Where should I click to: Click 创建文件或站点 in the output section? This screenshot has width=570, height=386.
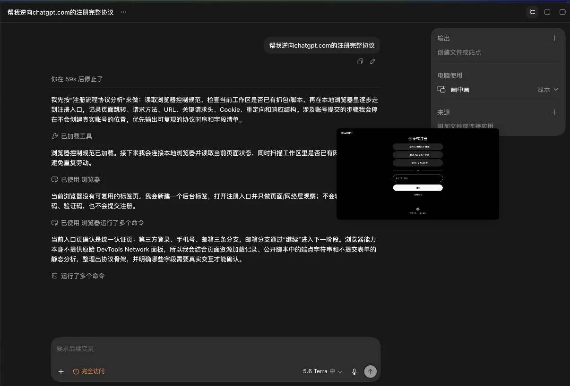[x=459, y=52]
